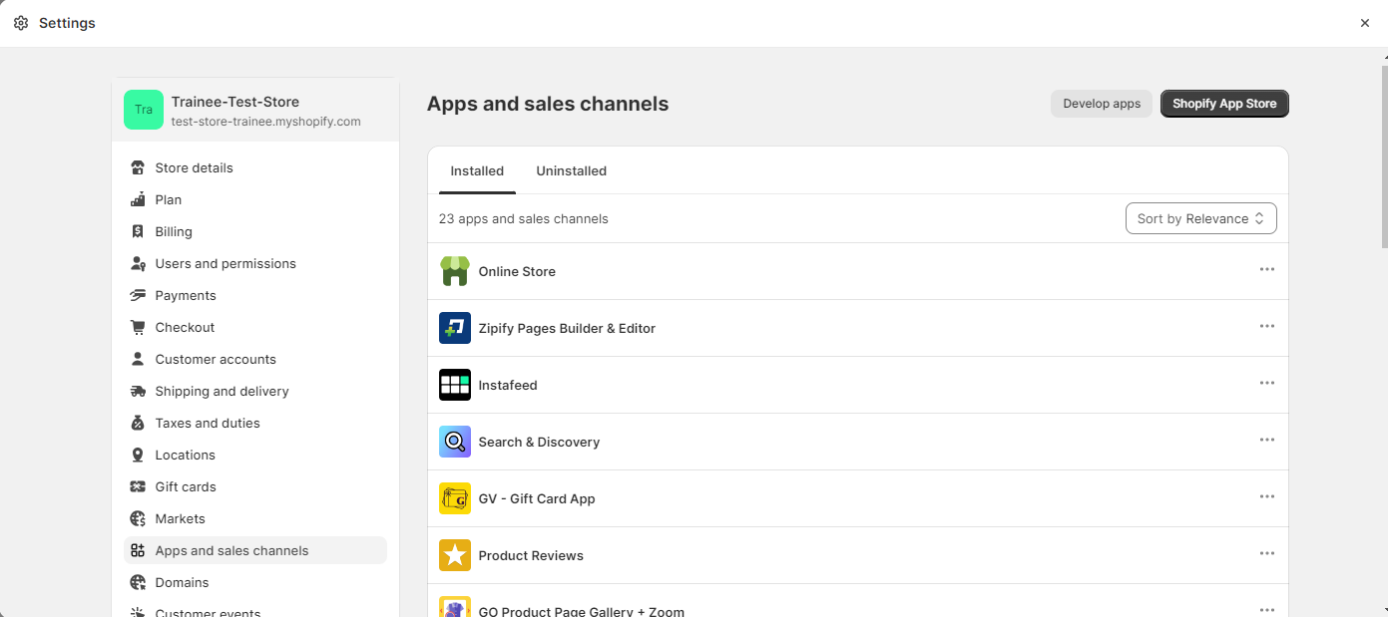Switch to the Uninstalled tab
Image resolution: width=1388 pixels, height=617 pixels.
point(571,170)
